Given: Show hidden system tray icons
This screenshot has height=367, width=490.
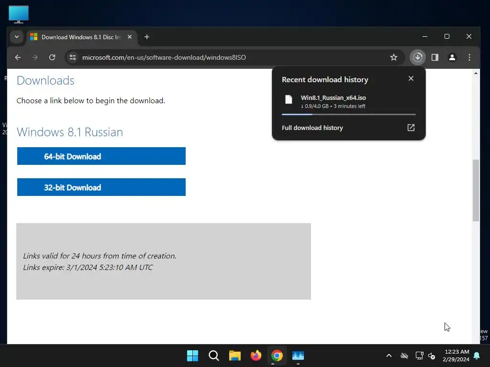Looking at the screenshot, I should (x=389, y=356).
